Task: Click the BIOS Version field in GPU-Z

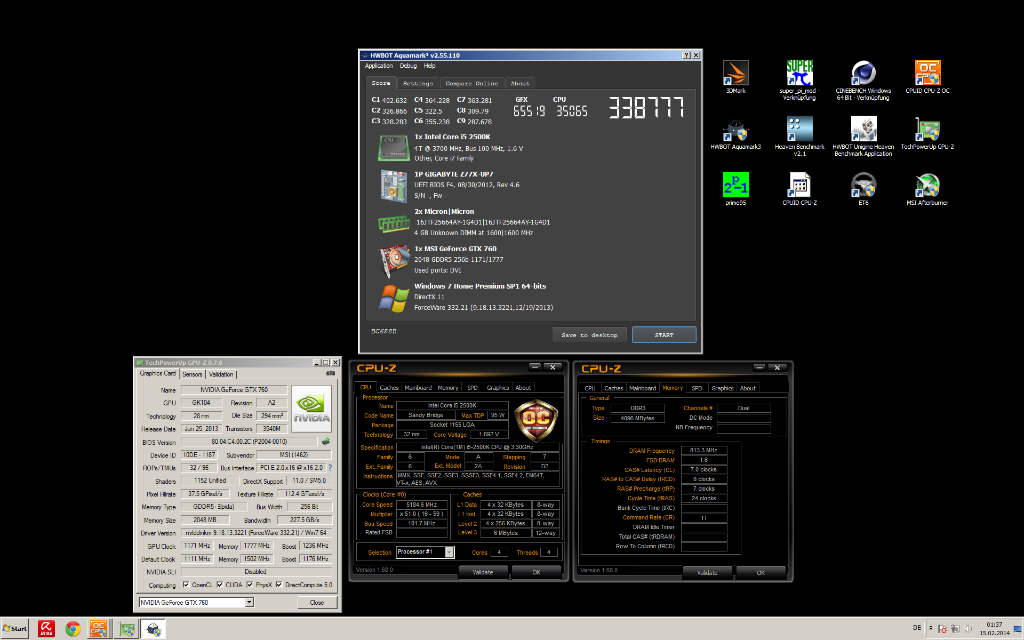Action: tap(249, 442)
